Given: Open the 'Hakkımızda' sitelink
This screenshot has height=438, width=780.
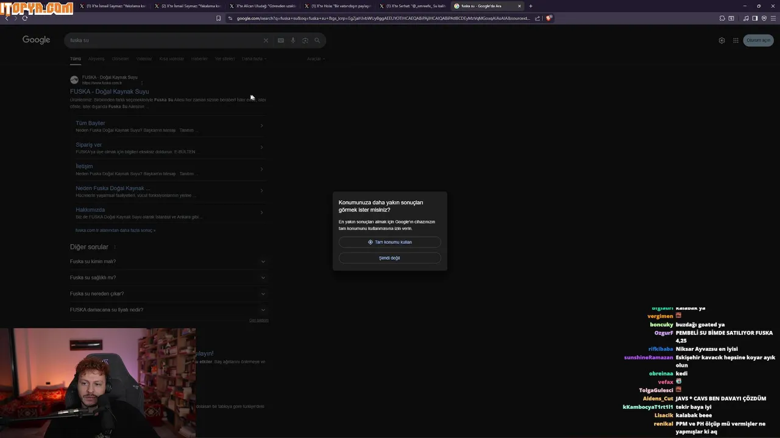Looking at the screenshot, I should coord(90,210).
